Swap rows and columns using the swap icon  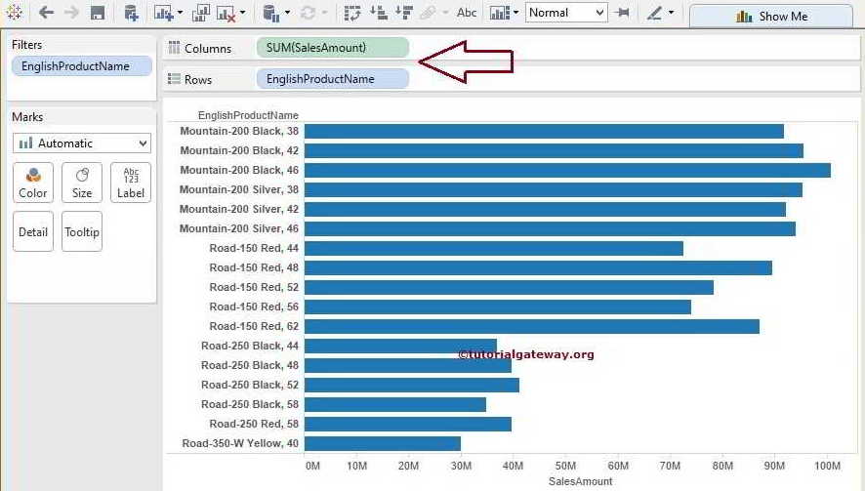[352, 14]
